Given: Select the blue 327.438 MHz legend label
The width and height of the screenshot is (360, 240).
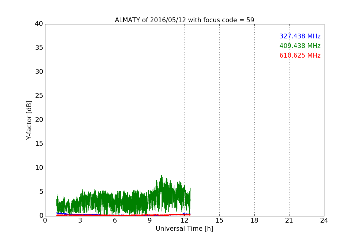Looking at the screenshot, I should (x=300, y=36).
